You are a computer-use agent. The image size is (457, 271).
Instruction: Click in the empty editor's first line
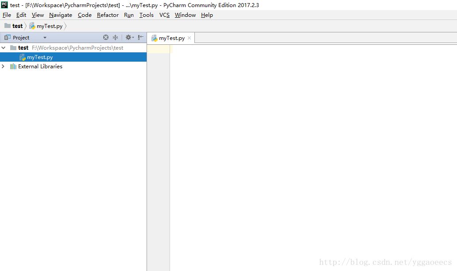314,49
